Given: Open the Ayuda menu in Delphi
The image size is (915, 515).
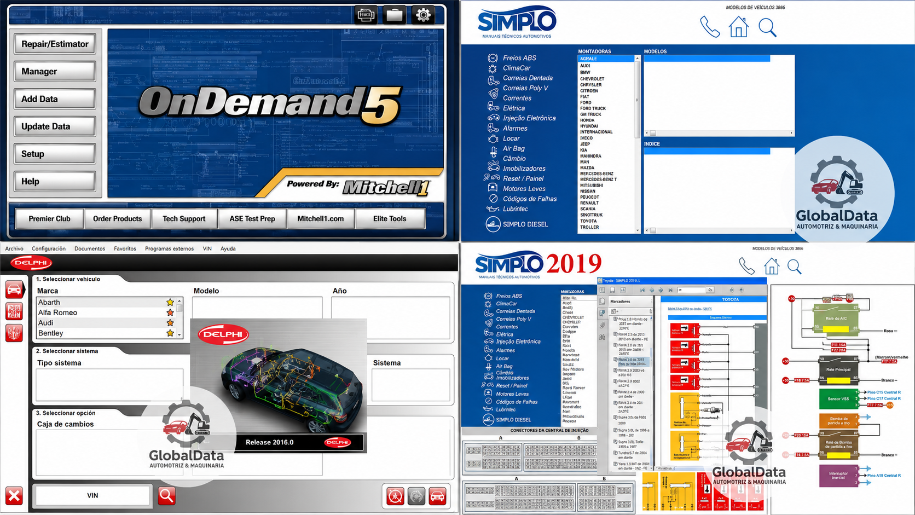Looking at the screenshot, I should point(228,248).
